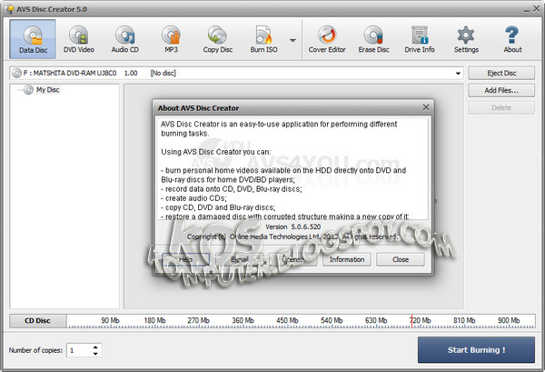Click the 450 Mb mark on capacity ruler

point(287,320)
